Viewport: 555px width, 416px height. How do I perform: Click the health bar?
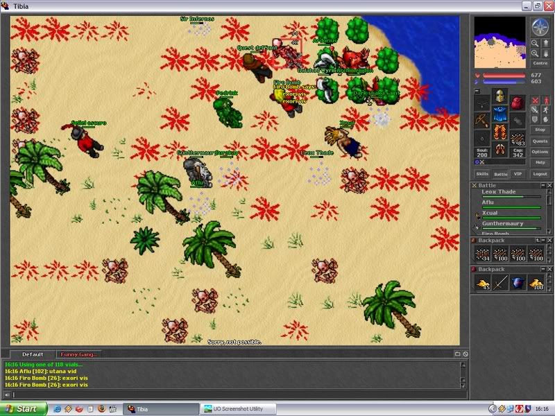click(x=504, y=76)
